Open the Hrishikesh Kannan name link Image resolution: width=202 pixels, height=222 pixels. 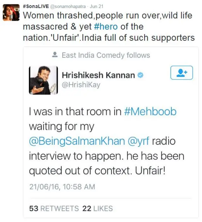98,75
